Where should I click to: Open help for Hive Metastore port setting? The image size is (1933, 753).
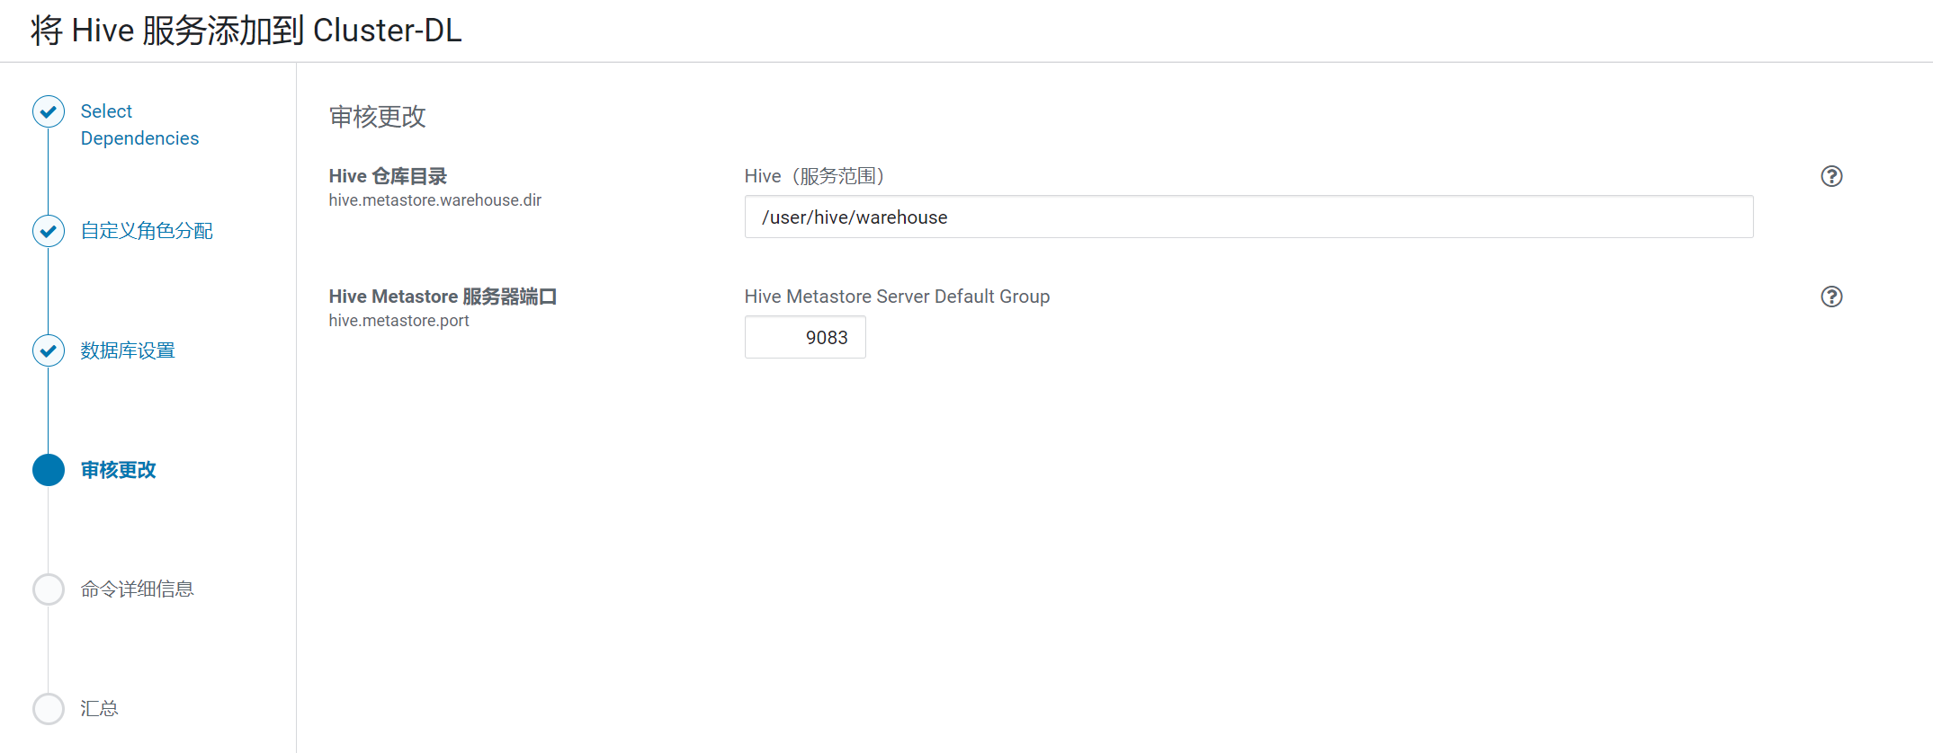tap(1831, 297)
